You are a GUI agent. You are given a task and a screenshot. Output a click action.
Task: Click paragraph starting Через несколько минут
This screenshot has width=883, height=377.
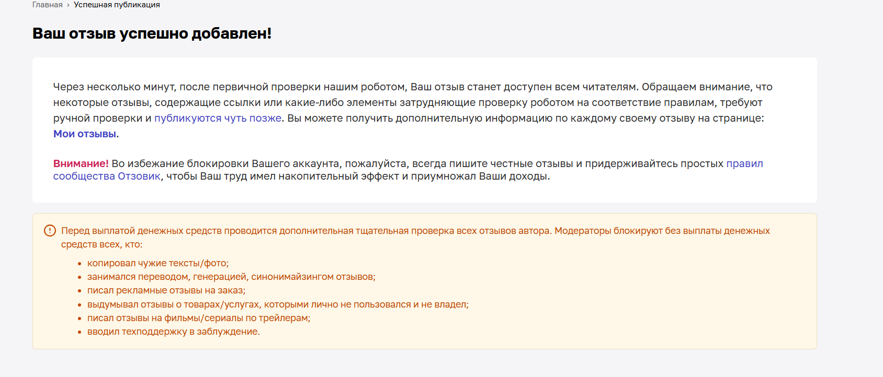click(x=413, y=110)
